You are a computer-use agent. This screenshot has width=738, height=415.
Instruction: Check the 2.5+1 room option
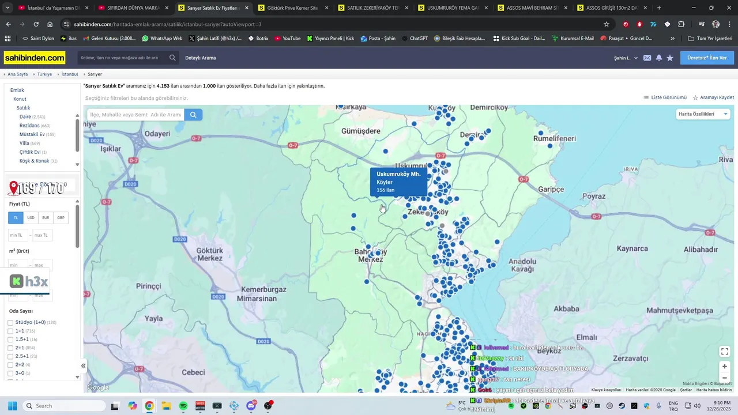tap(10, 356)
